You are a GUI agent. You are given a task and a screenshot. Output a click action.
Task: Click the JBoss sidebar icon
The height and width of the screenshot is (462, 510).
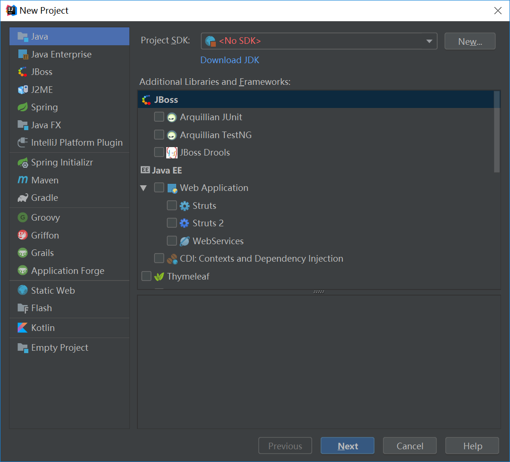pos(23,72)
